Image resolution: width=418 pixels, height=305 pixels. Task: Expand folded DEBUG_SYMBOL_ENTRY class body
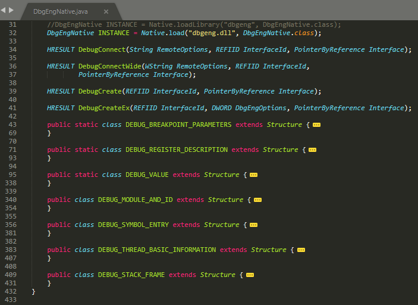coord(253,225)
